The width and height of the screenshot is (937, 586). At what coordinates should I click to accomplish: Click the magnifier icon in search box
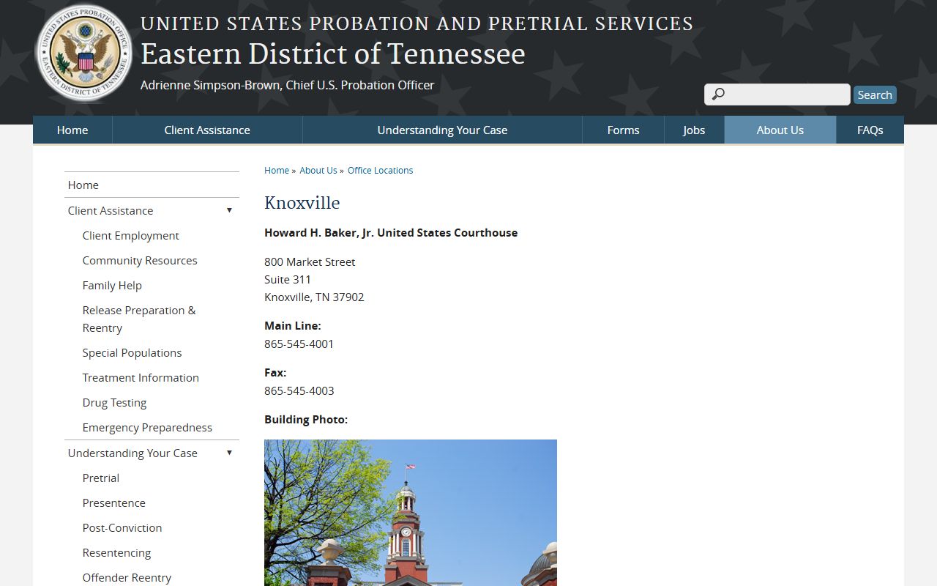[x=719, y=94]
